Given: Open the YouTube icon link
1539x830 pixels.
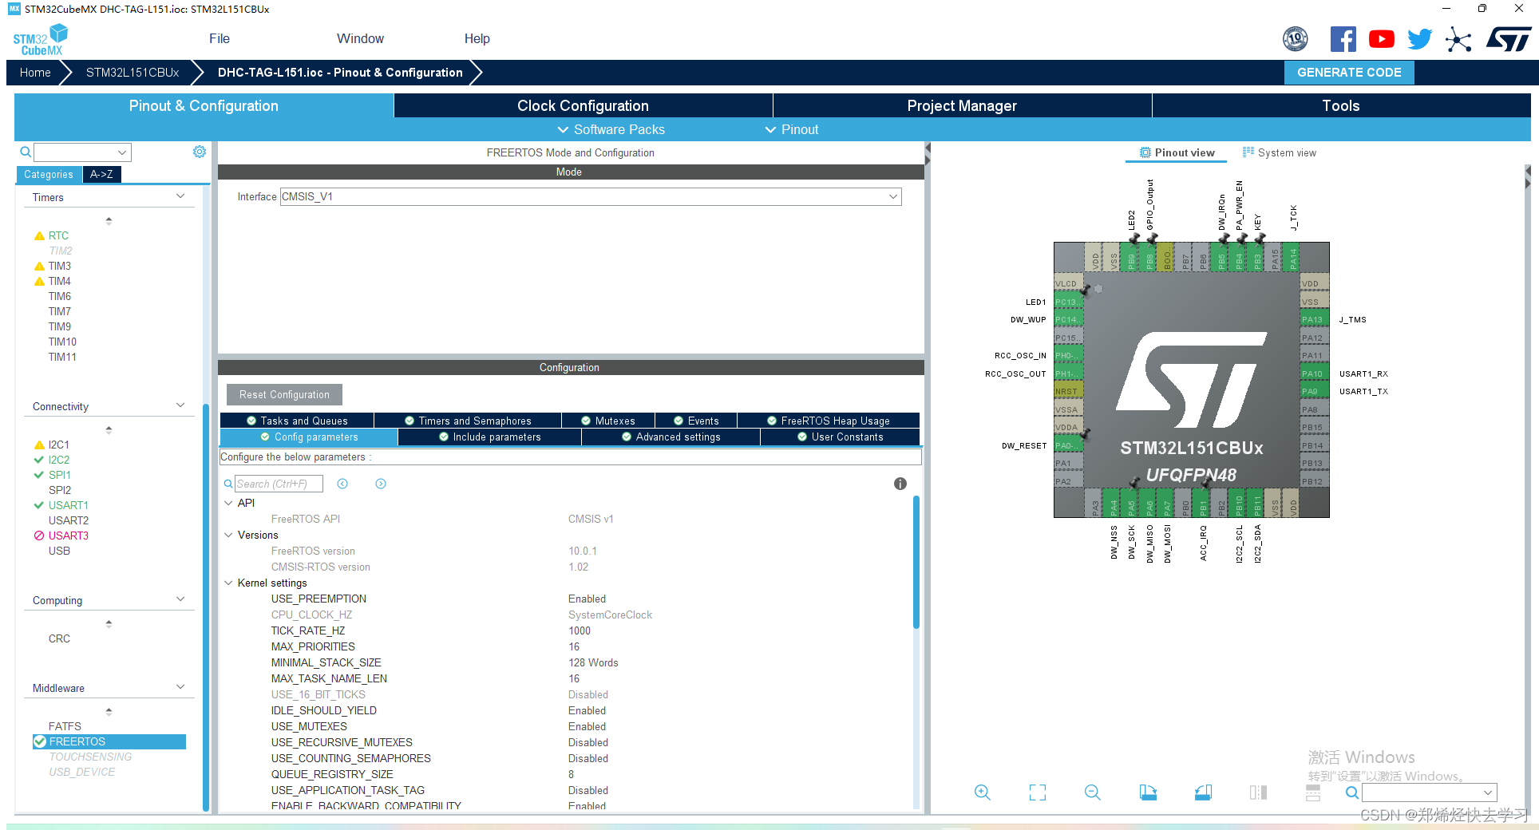Looking at the screenshot, I should pyautogui.click(x=1382, y=39).
